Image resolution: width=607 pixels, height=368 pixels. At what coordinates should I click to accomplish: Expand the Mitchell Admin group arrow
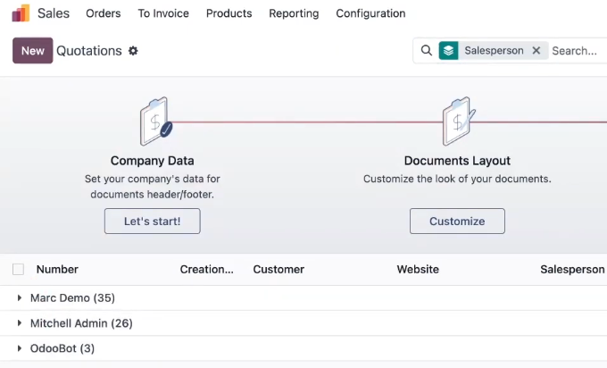(20, 323)
